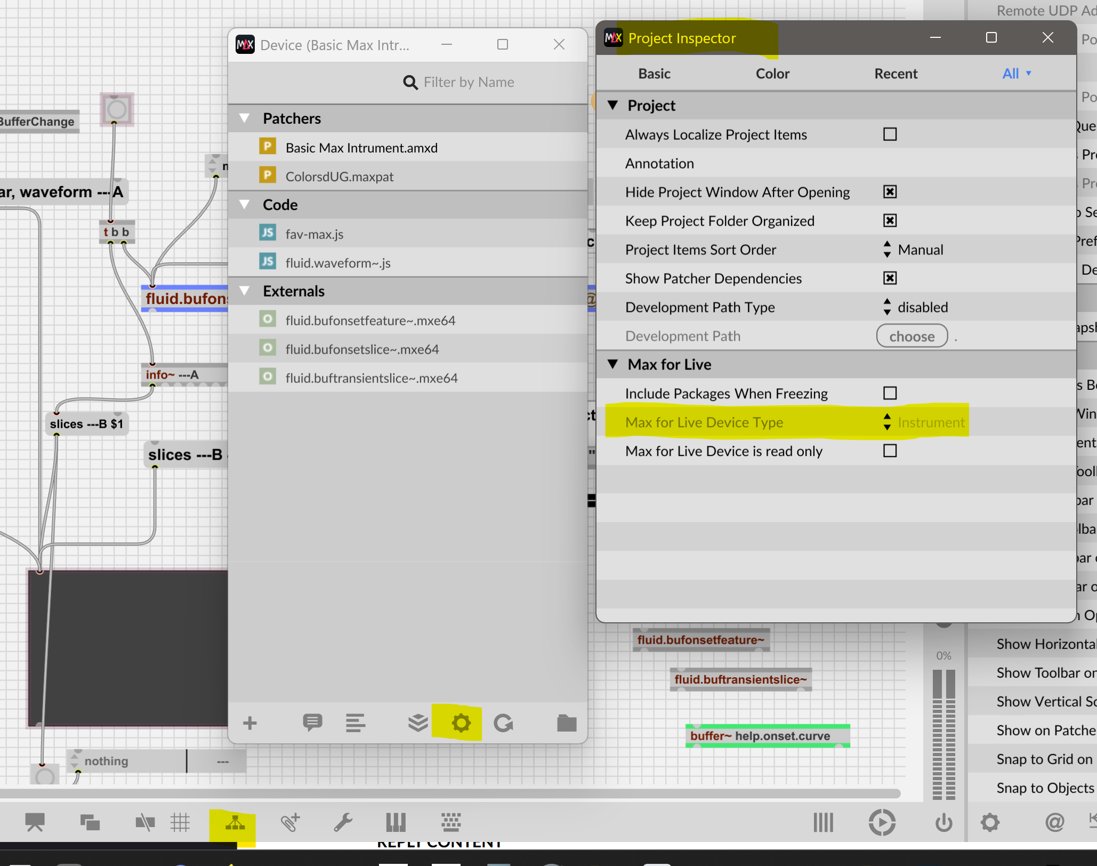
Task: Select the t b b object in patcher
Action: (x=117, y=232)
